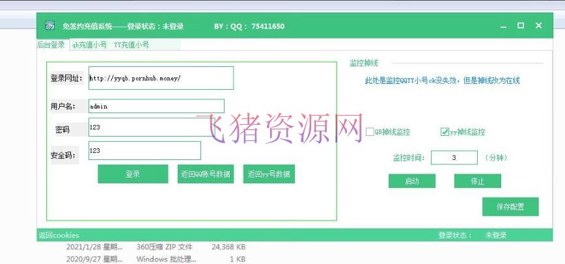Click the 监控时间 minutes input field
This screenshot has width=565, height=264.
454,158
